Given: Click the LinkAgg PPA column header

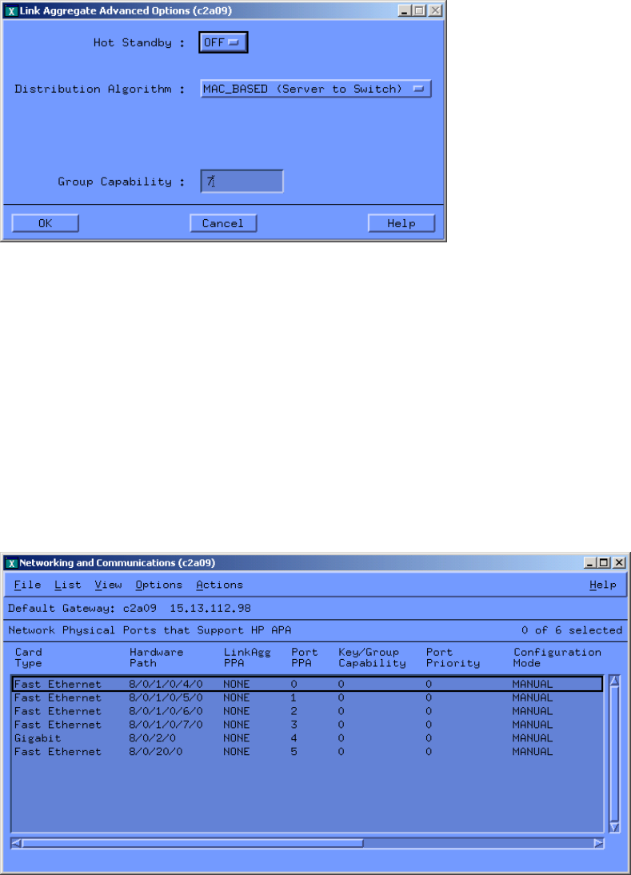Looking at the screenshot, I should click(x=247, y=657).
